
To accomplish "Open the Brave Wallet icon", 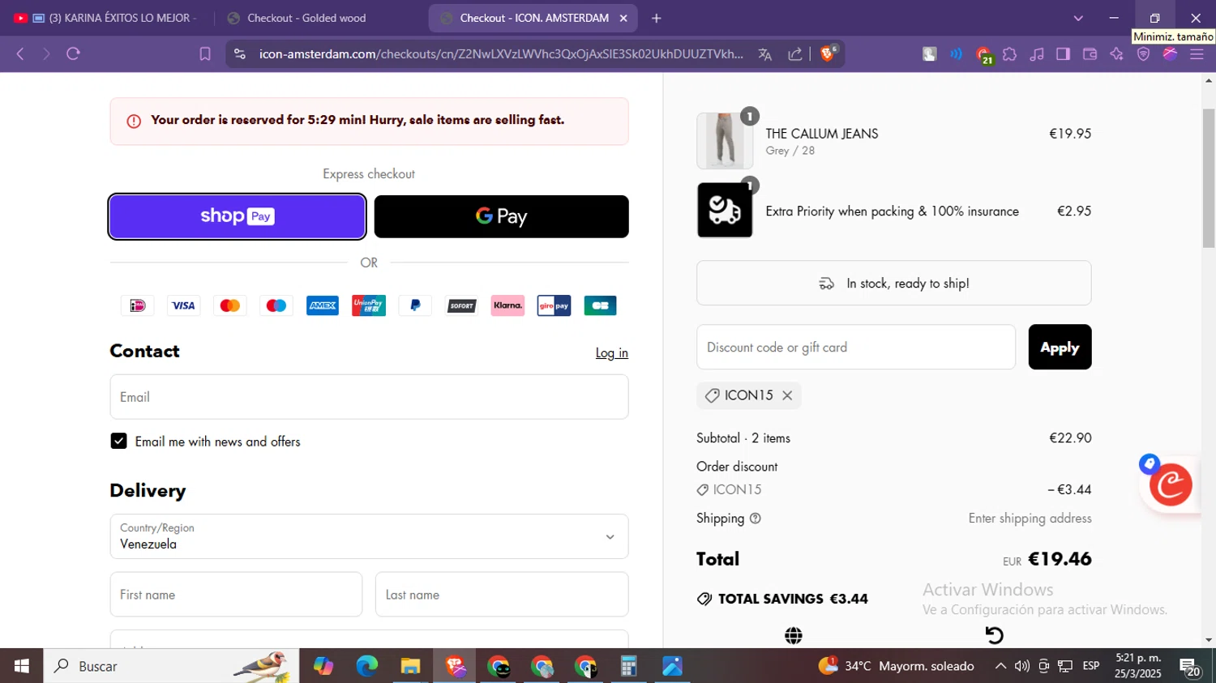I will click(x=1090, y=54).
